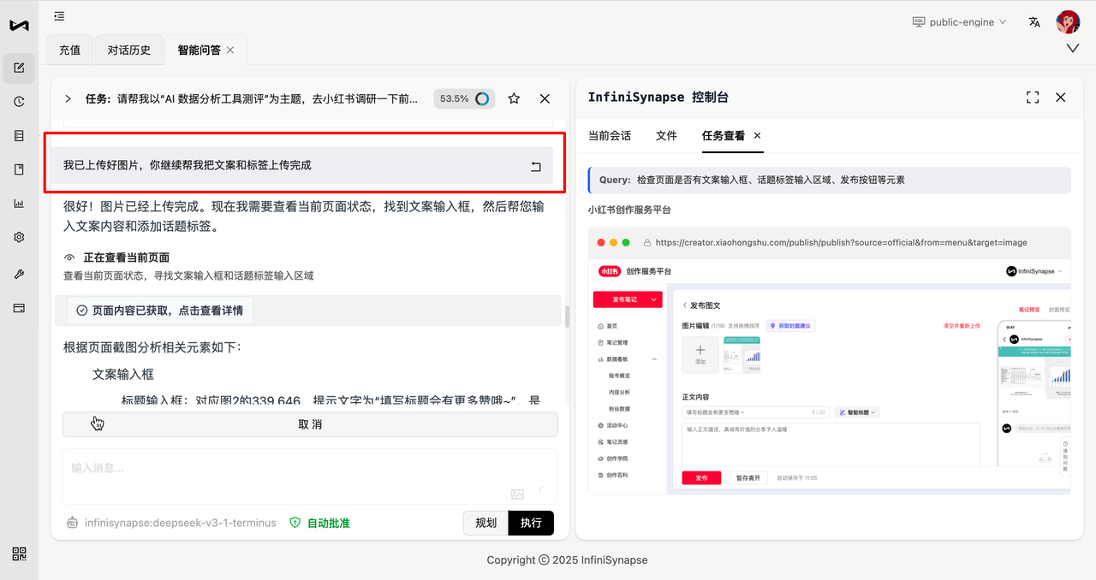This screenshot has width=1096, height=580.
Task: Close the 智能问答 tab
Action: pos(230,50)
